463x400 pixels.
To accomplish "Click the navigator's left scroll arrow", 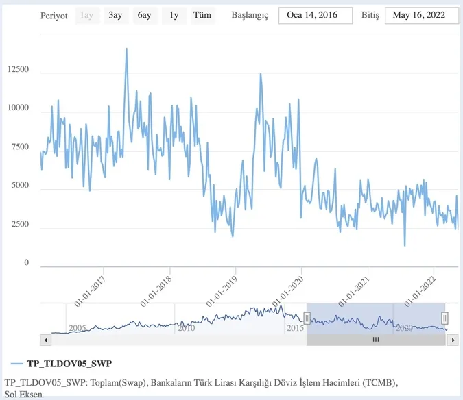I will click(46, 340).
